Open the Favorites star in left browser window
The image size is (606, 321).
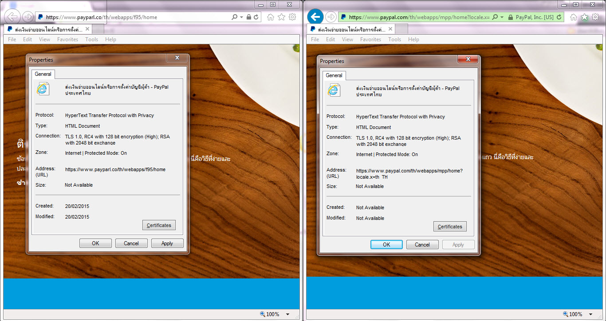[281, 17]
